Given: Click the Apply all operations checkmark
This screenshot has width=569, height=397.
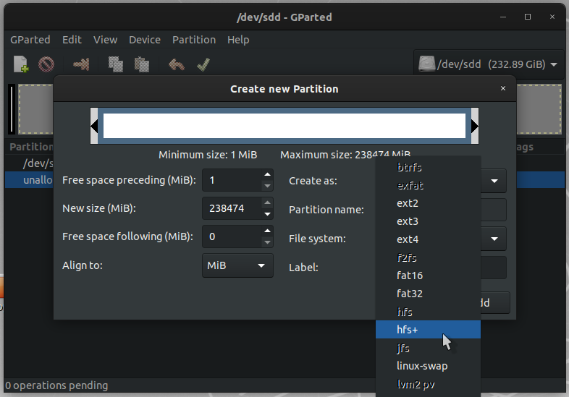Looking at the screenshot, I should pyautogui.click(x=203, y=64).
